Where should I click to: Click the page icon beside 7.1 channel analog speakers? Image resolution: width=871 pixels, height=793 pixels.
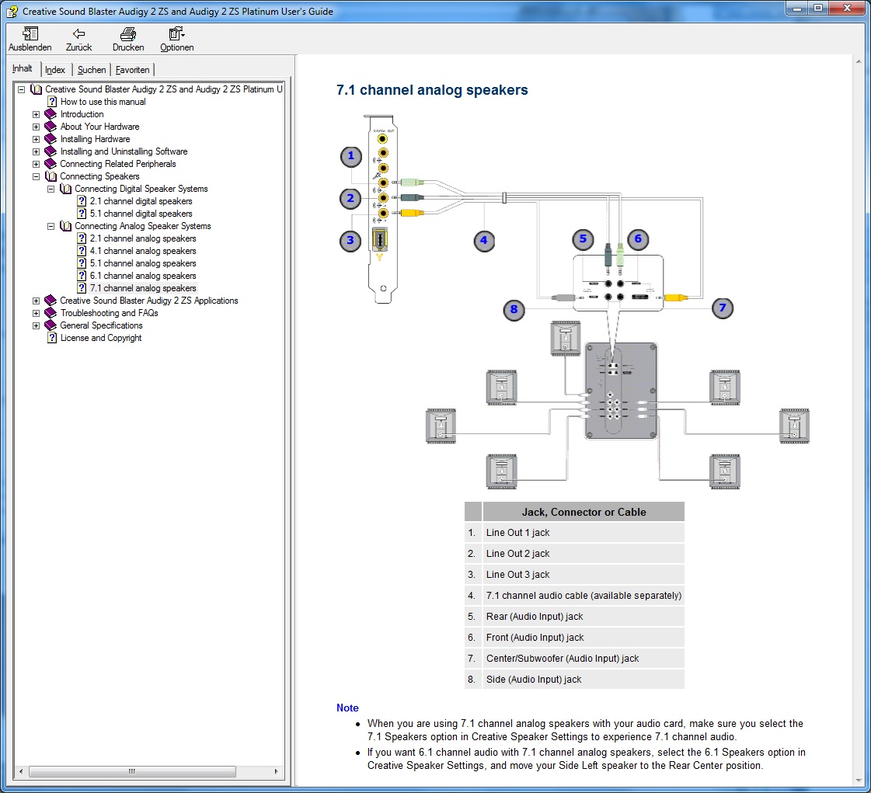click(82, 287)
